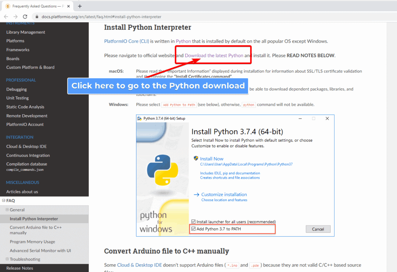Click the Add Python to Path code snippet
The height and width of the screenshot is (272, 397).
click(x=179, y=105)
